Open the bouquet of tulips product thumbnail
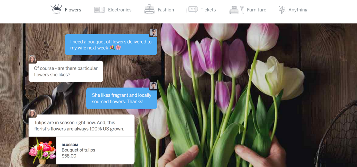The image size is (357, 167). 42,150
